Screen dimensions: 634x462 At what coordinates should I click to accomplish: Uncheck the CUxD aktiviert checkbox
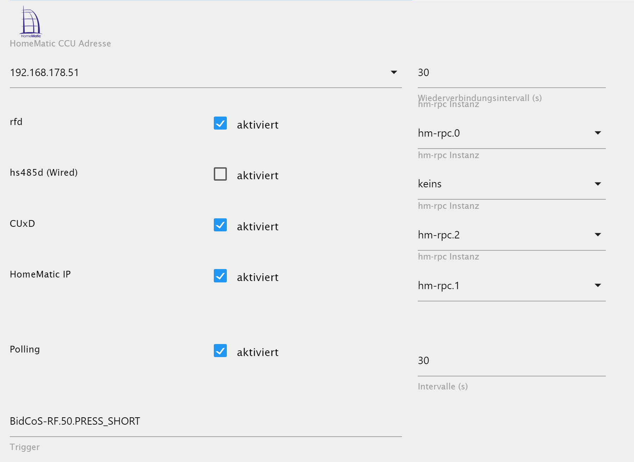pyautogui.click(x=220, y=225)
